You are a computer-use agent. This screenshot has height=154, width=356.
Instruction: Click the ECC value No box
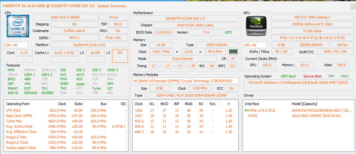click(x=232, y=88)
